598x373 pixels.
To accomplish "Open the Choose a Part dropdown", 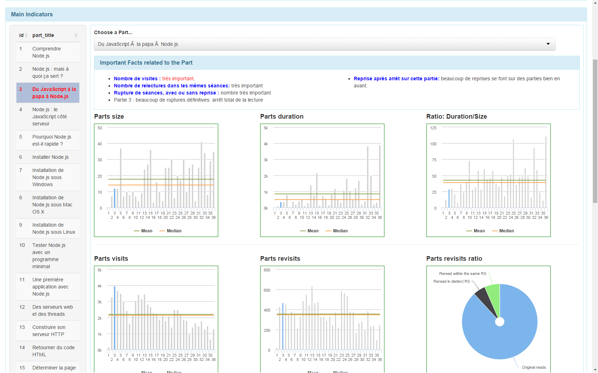I will [325, 44].
